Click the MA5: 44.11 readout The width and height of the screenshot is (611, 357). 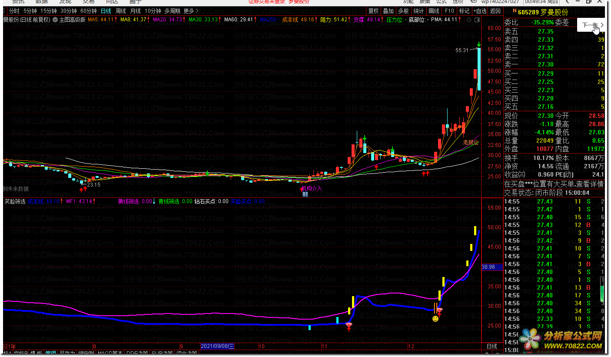102,20
